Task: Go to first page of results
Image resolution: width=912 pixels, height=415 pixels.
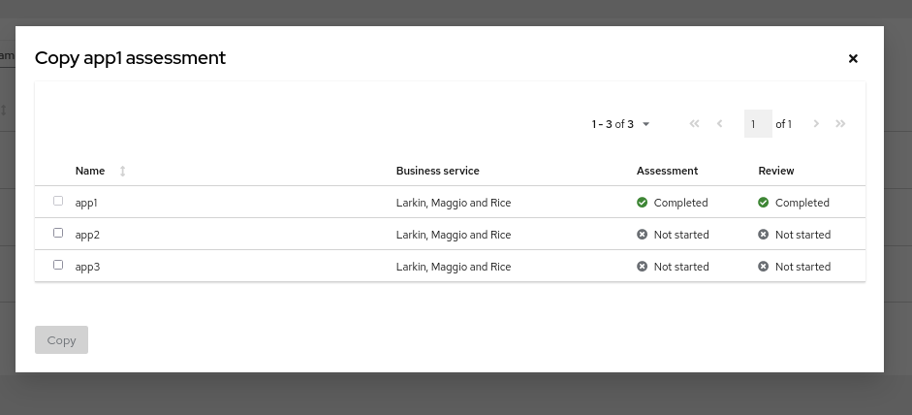Action: [694, 124]
